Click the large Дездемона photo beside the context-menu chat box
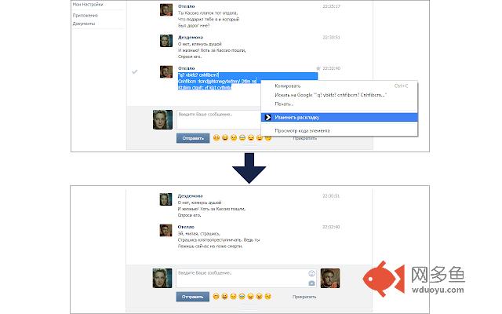The width and height of the screenshot is (502, 314). click(x=162, y=119)
